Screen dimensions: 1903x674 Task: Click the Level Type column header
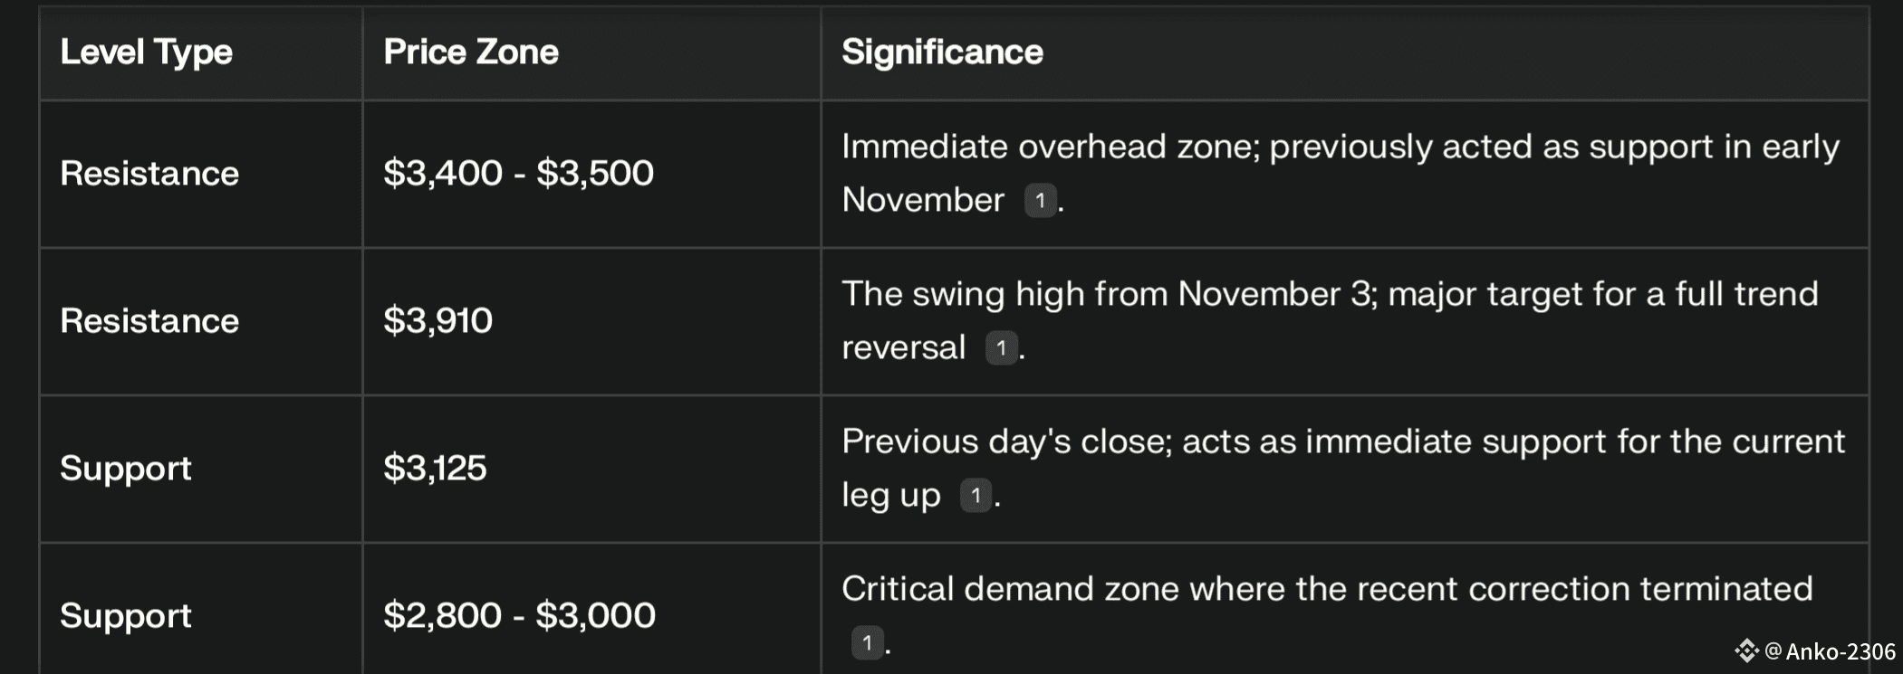tap(146, 52)
